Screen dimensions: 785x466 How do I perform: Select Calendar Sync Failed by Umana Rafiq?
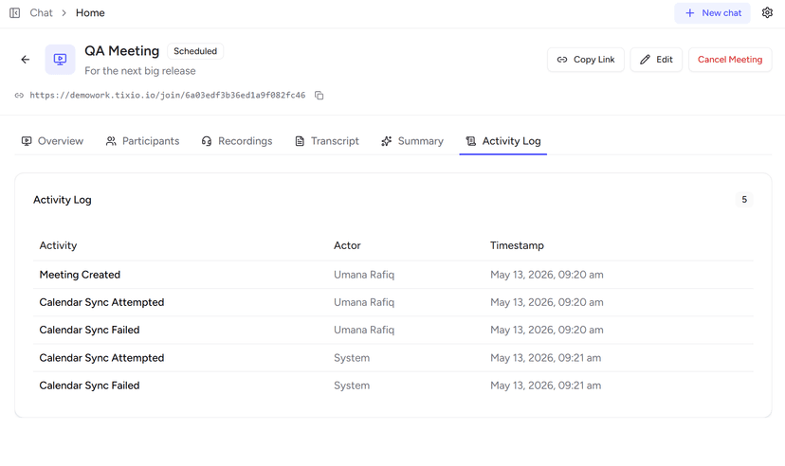[x=393, y=330]
